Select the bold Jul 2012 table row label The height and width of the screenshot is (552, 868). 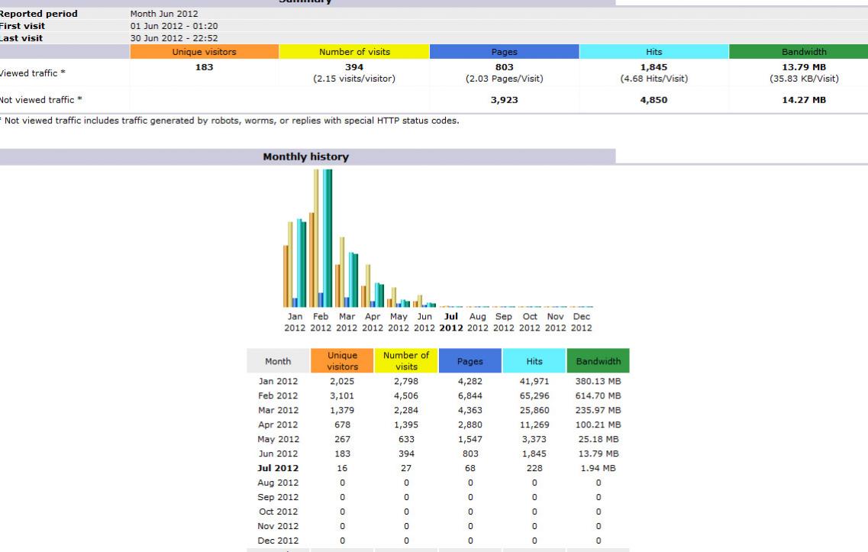[x=278, y=468]
